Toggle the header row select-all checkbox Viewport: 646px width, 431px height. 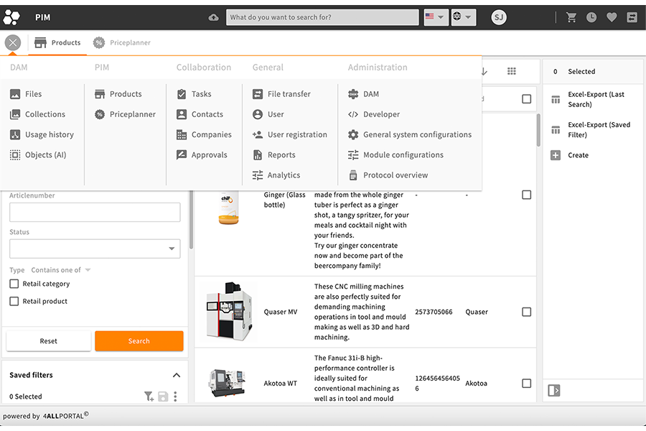tap(527, 99)
